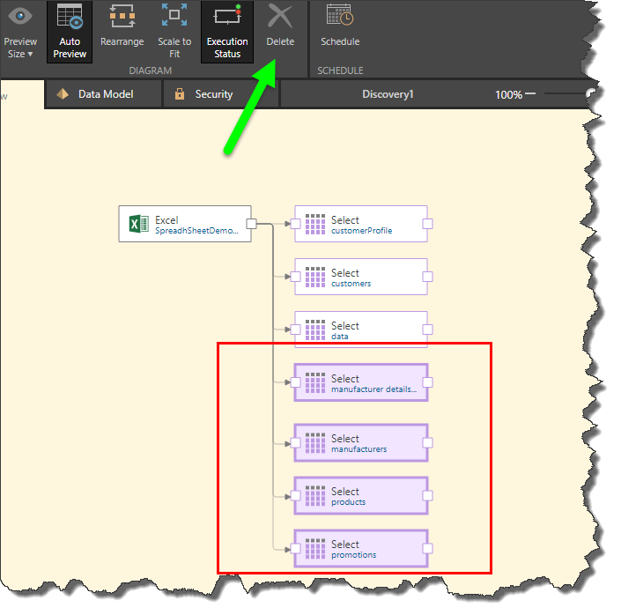Select the customerProfile table node icon
This screenshot has width=621, height=615.
pyautogui.click(x=315, y=225)
